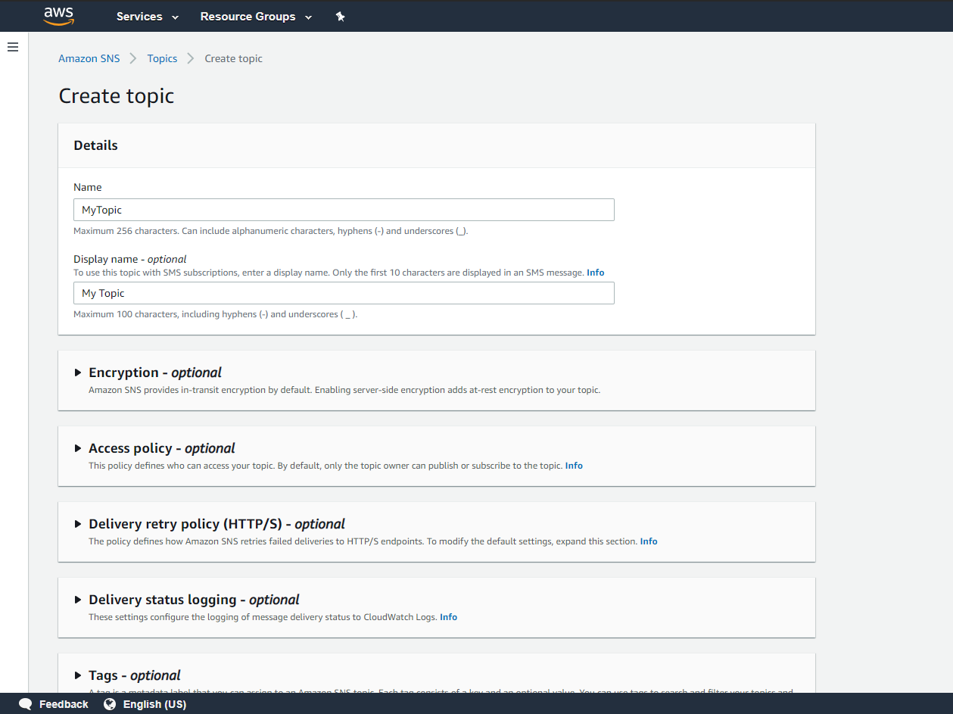Open the hamburger navigation menu
Viewport: 953px width, 714px height.
pos(13,47)
